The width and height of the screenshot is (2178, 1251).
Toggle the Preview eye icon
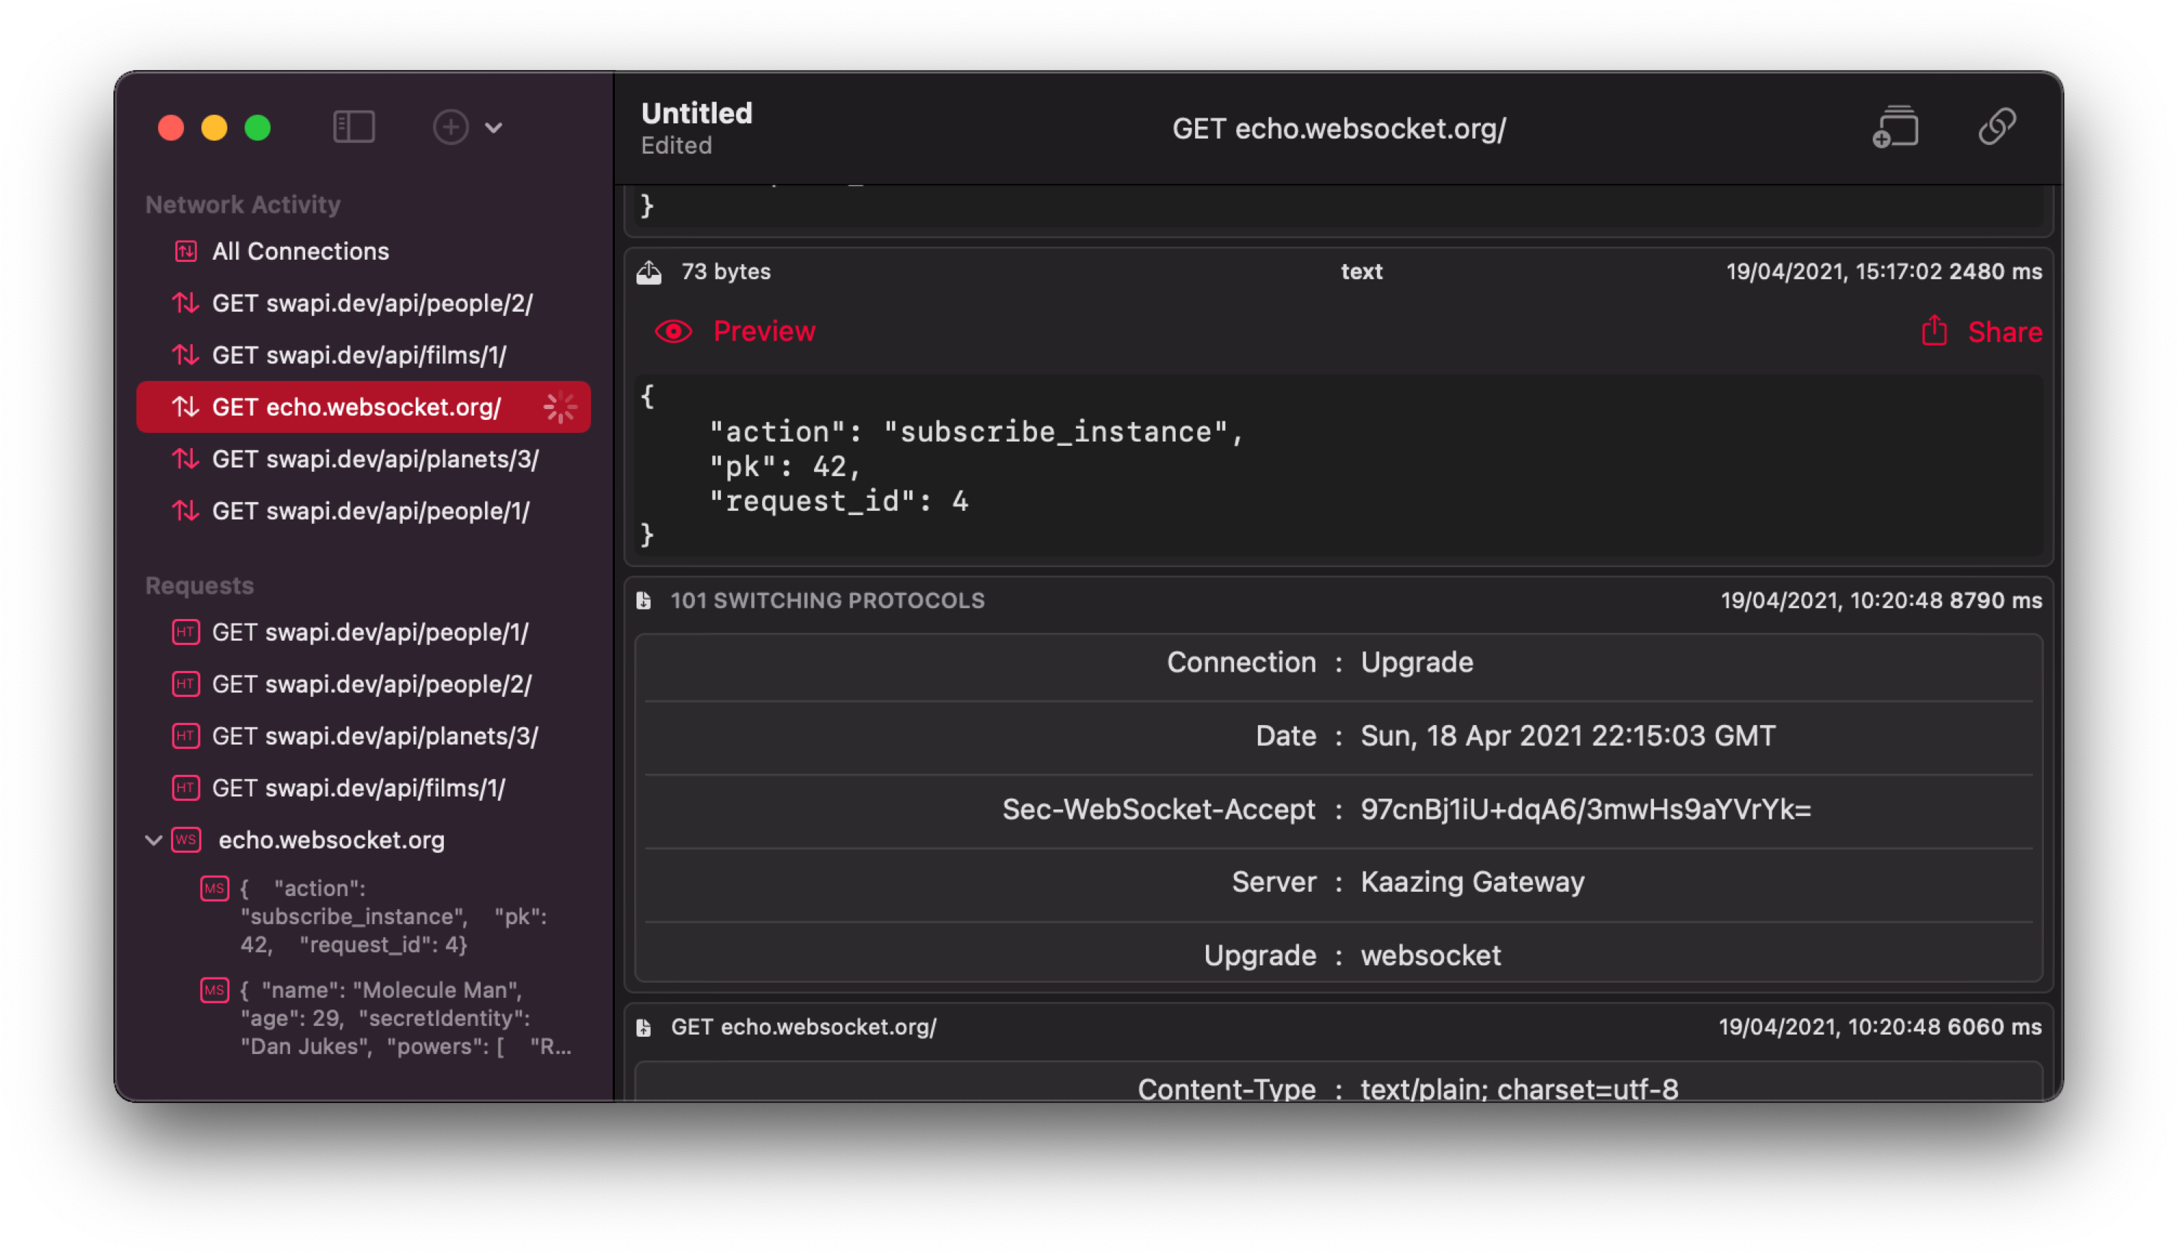pos(673,332)
